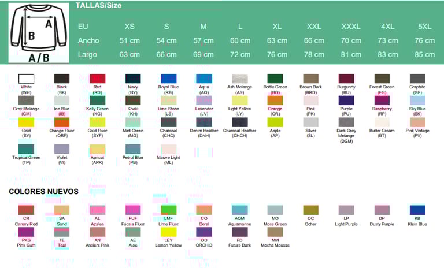Viewport: 444px width, 268px height.
Task: Choose the Red (RD) color swatch
Action: tap(97, 79)
